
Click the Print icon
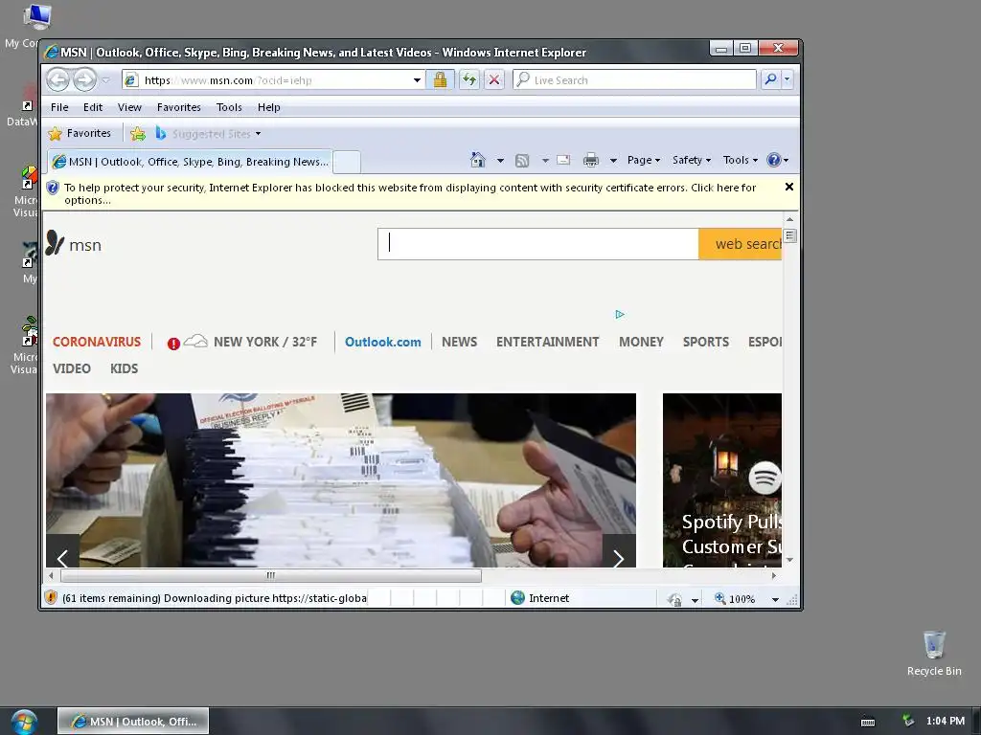591,161
